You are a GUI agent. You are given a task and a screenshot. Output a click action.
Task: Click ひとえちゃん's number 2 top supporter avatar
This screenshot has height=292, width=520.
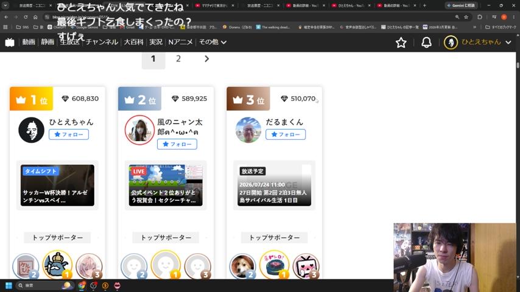click(26, 266)
